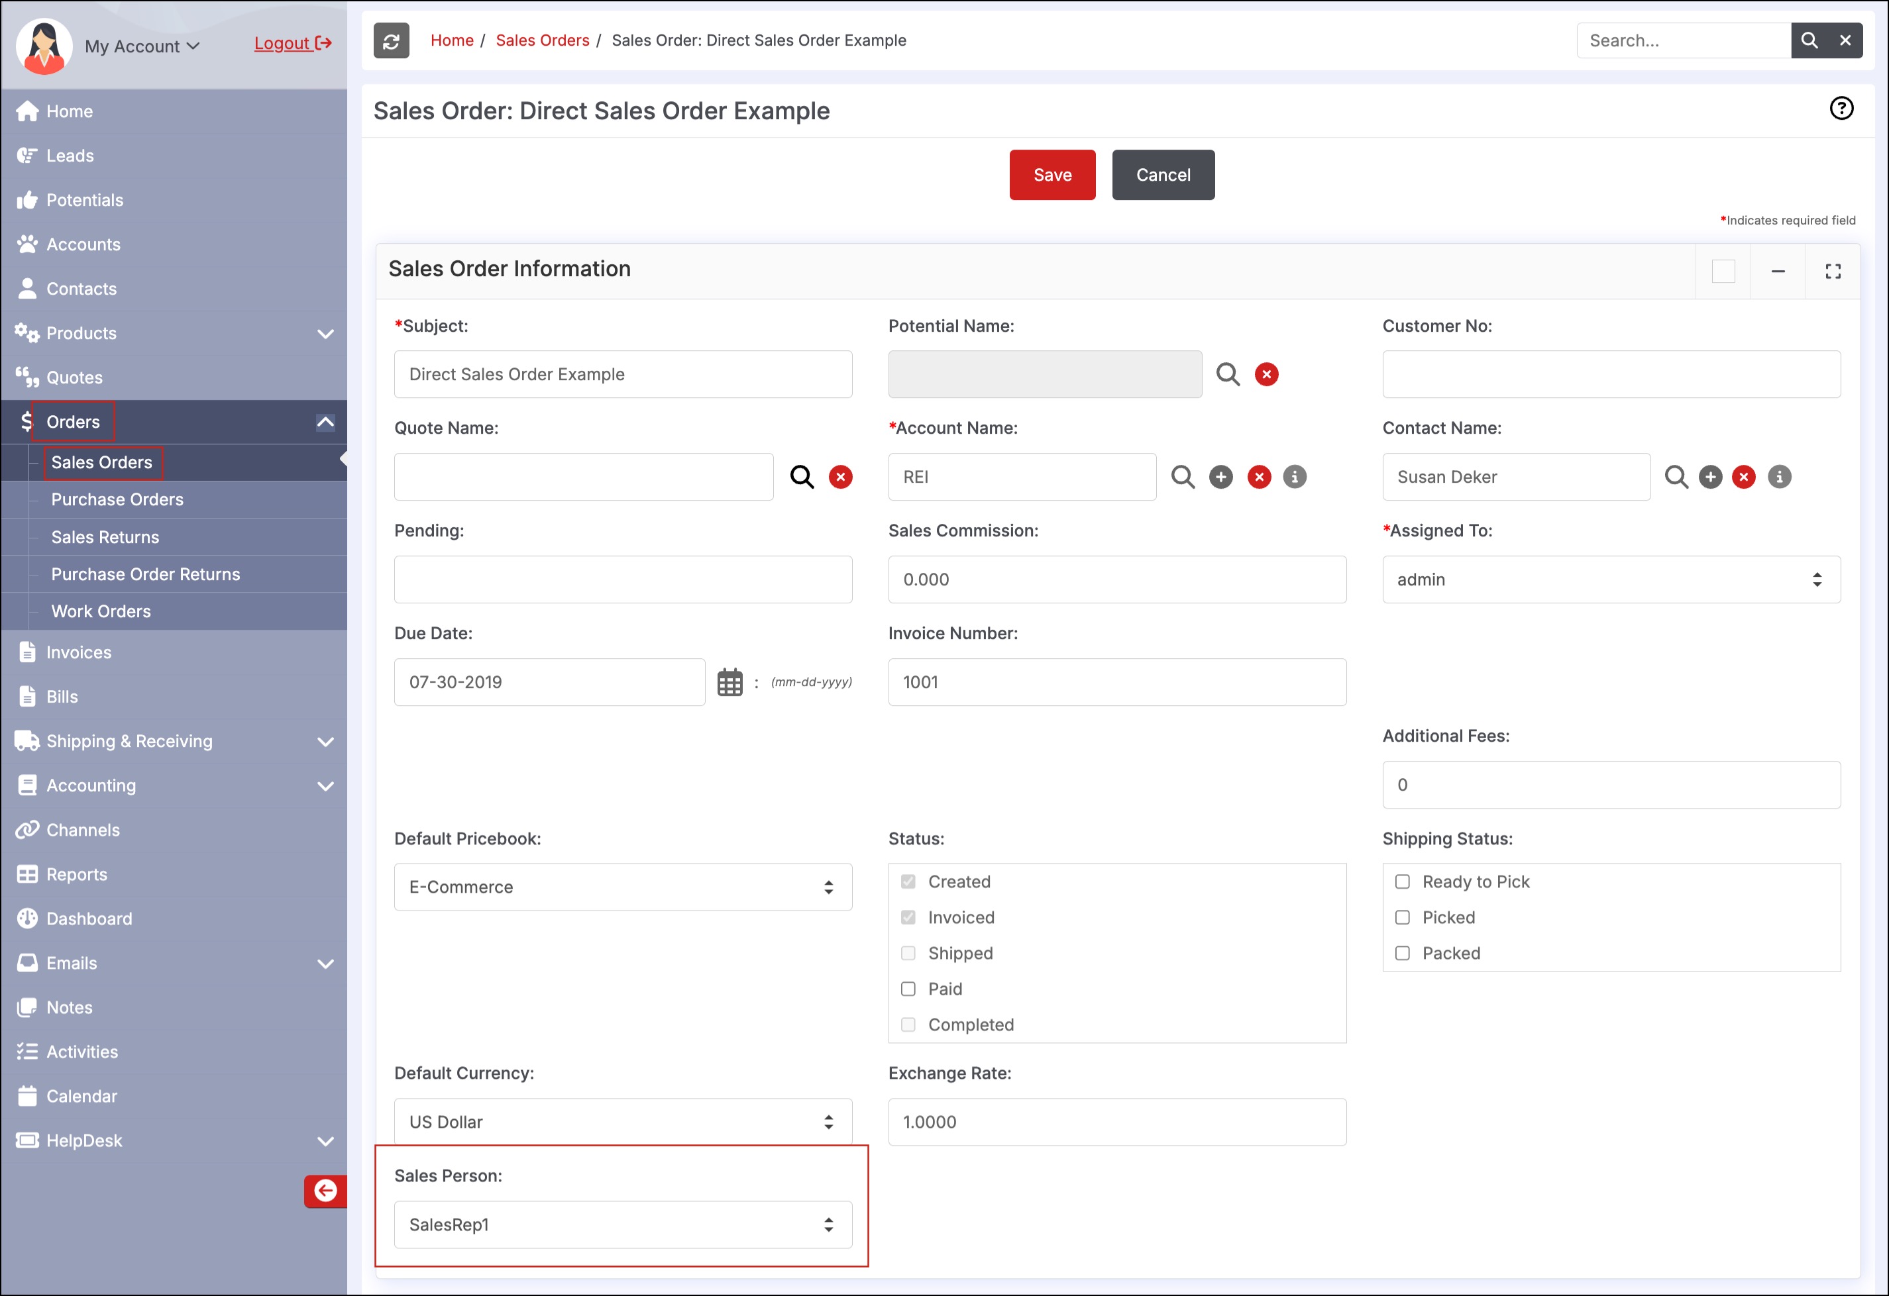Go to Invoices in the sidebar
This screenshot has width=1889, height=1296.
78,652
